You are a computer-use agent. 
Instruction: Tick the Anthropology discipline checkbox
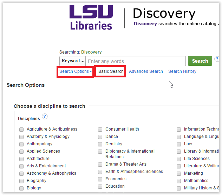pyautogui.click(x=21, y=144)
